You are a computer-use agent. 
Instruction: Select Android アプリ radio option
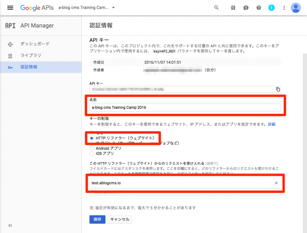click(92, 148)
